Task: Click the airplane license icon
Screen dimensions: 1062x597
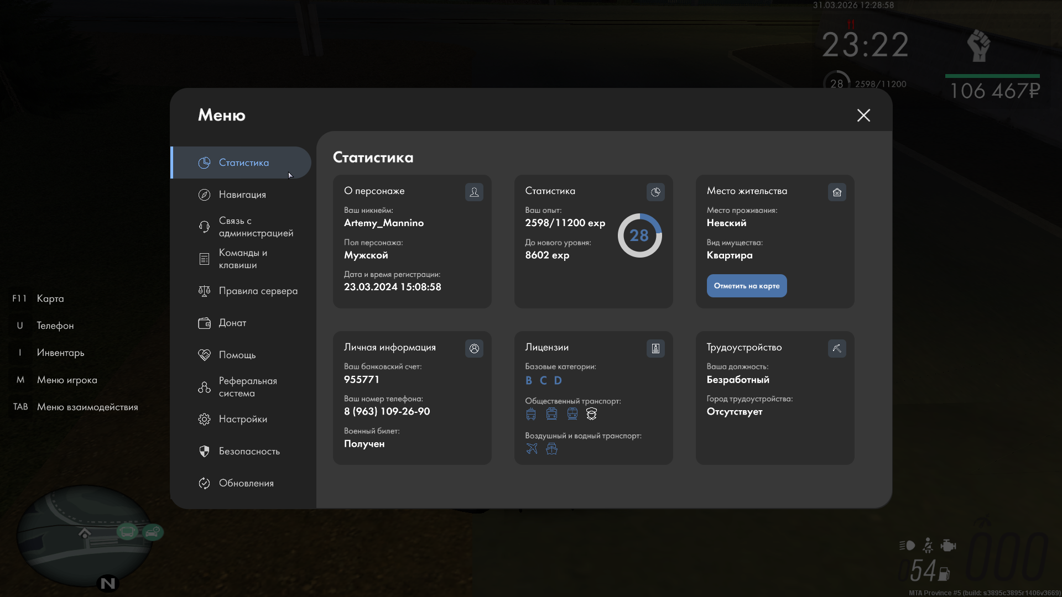Action: [x=532, y=449]
